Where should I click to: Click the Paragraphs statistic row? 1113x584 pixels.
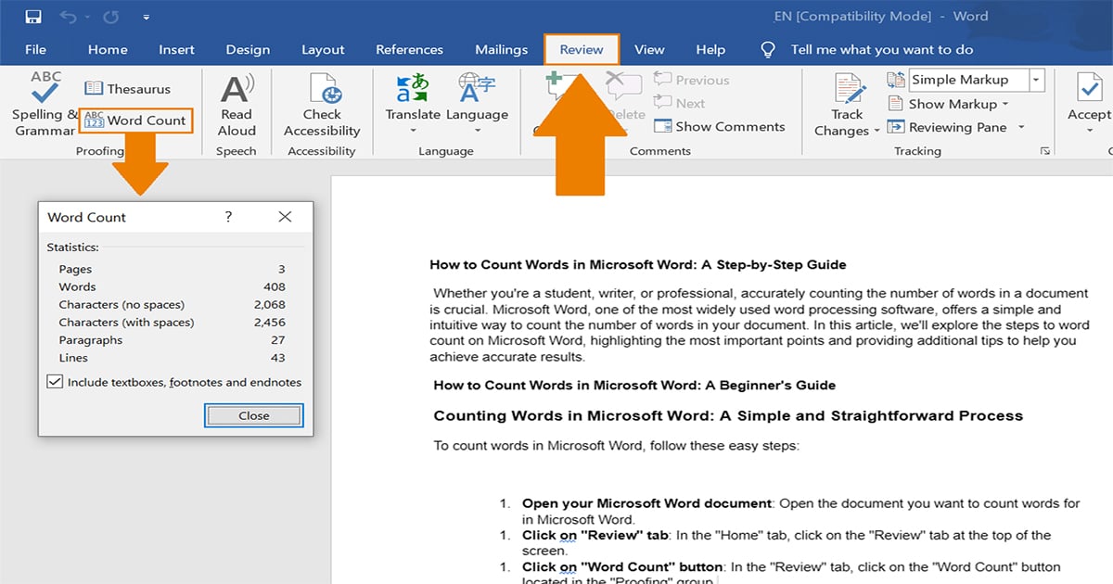[x=172, y=340]
